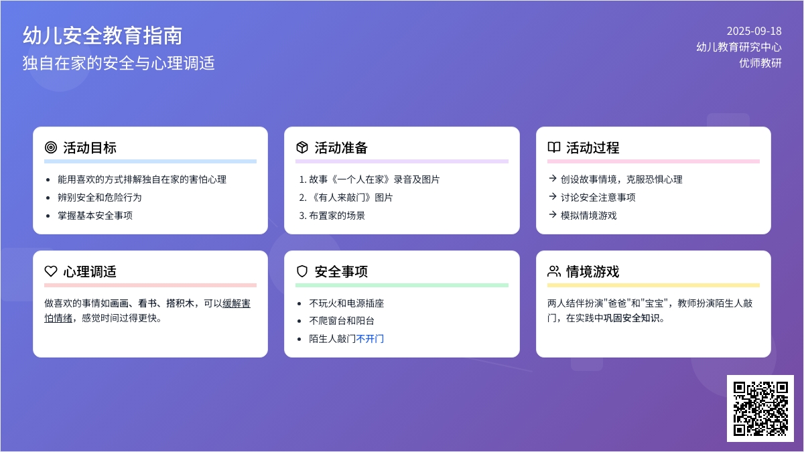Click the 优师教研 text at top right

pos(760,63)
